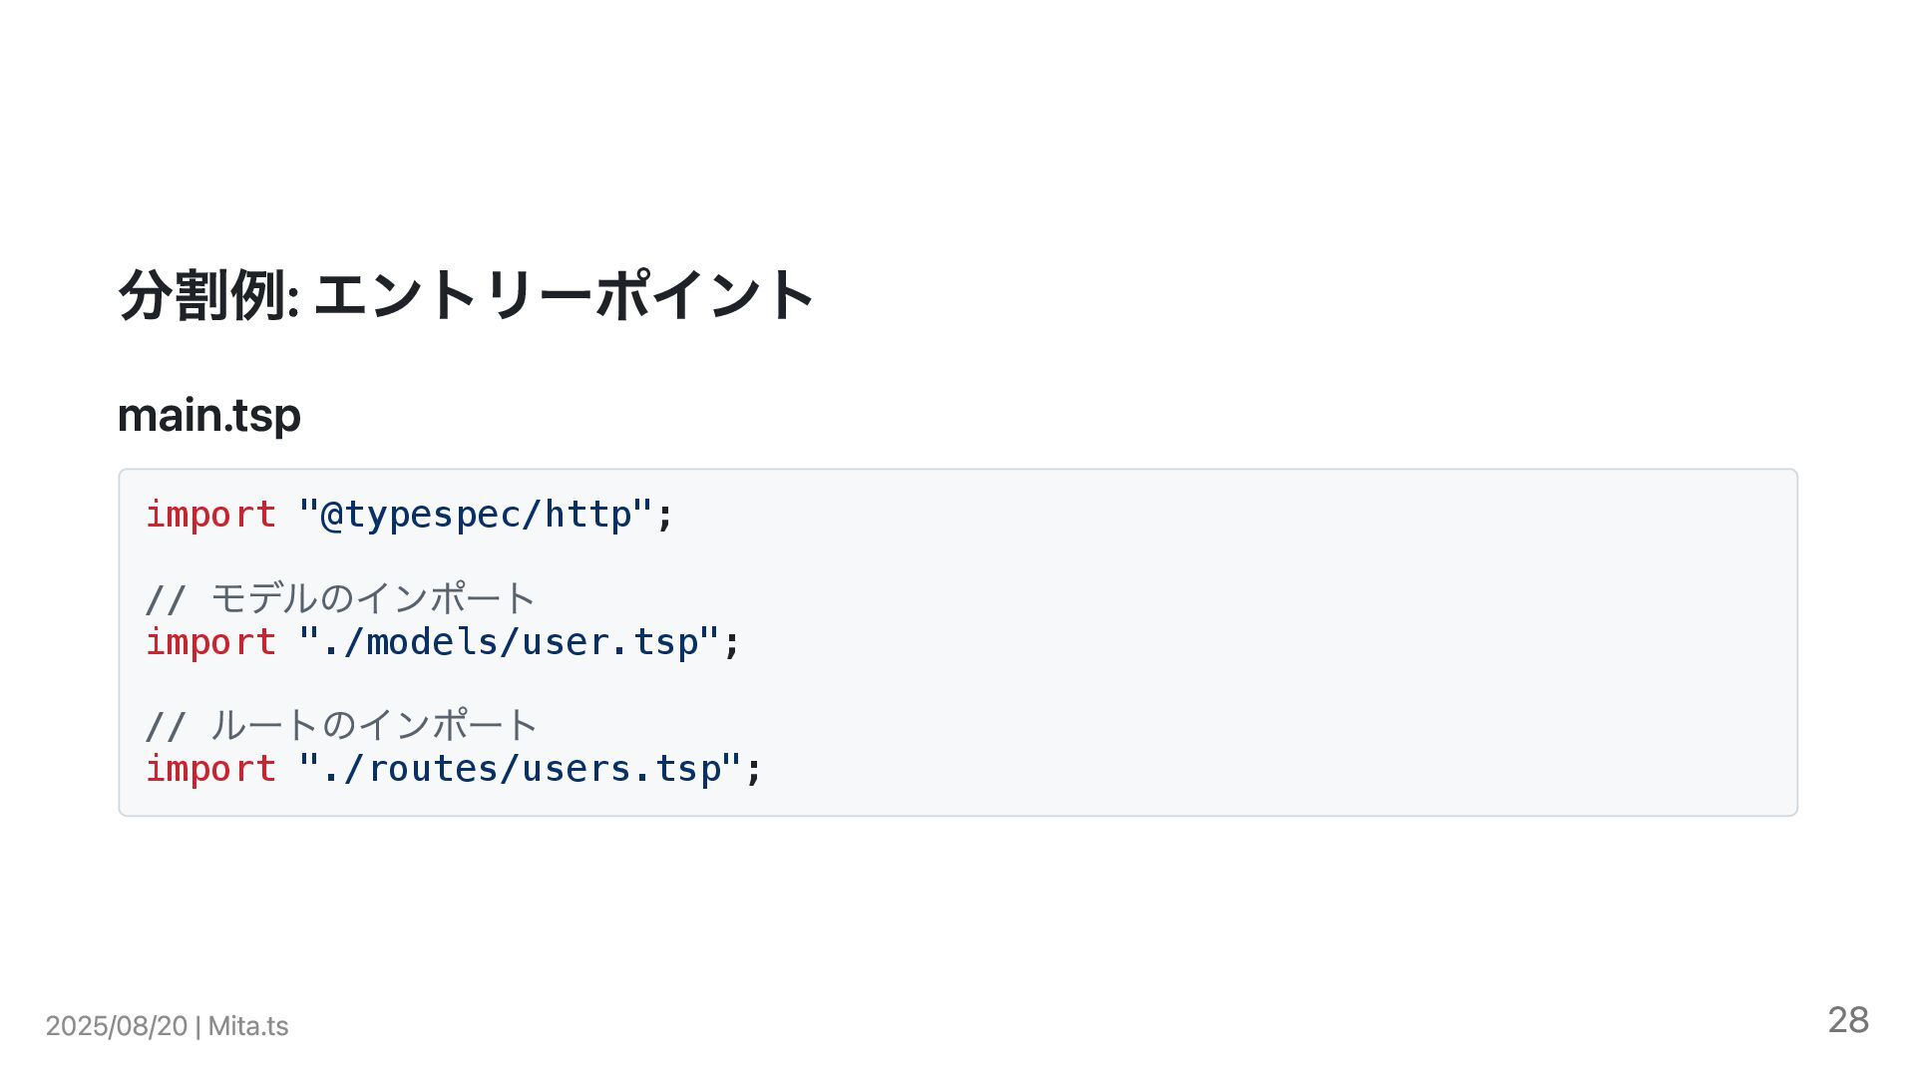This screenshot has width=1915, height=1077.
Task: Click the "./models/user.tsp" import path
Action: [x=509, y=641]
